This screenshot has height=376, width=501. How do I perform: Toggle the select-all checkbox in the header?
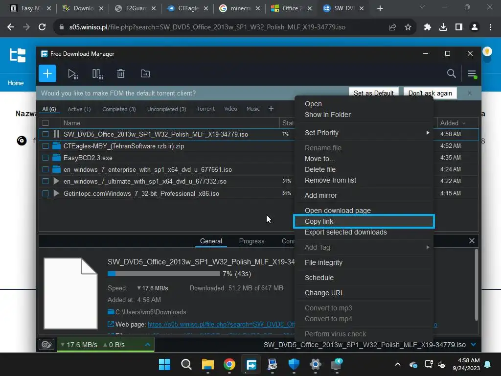click(x=46, y=123)
